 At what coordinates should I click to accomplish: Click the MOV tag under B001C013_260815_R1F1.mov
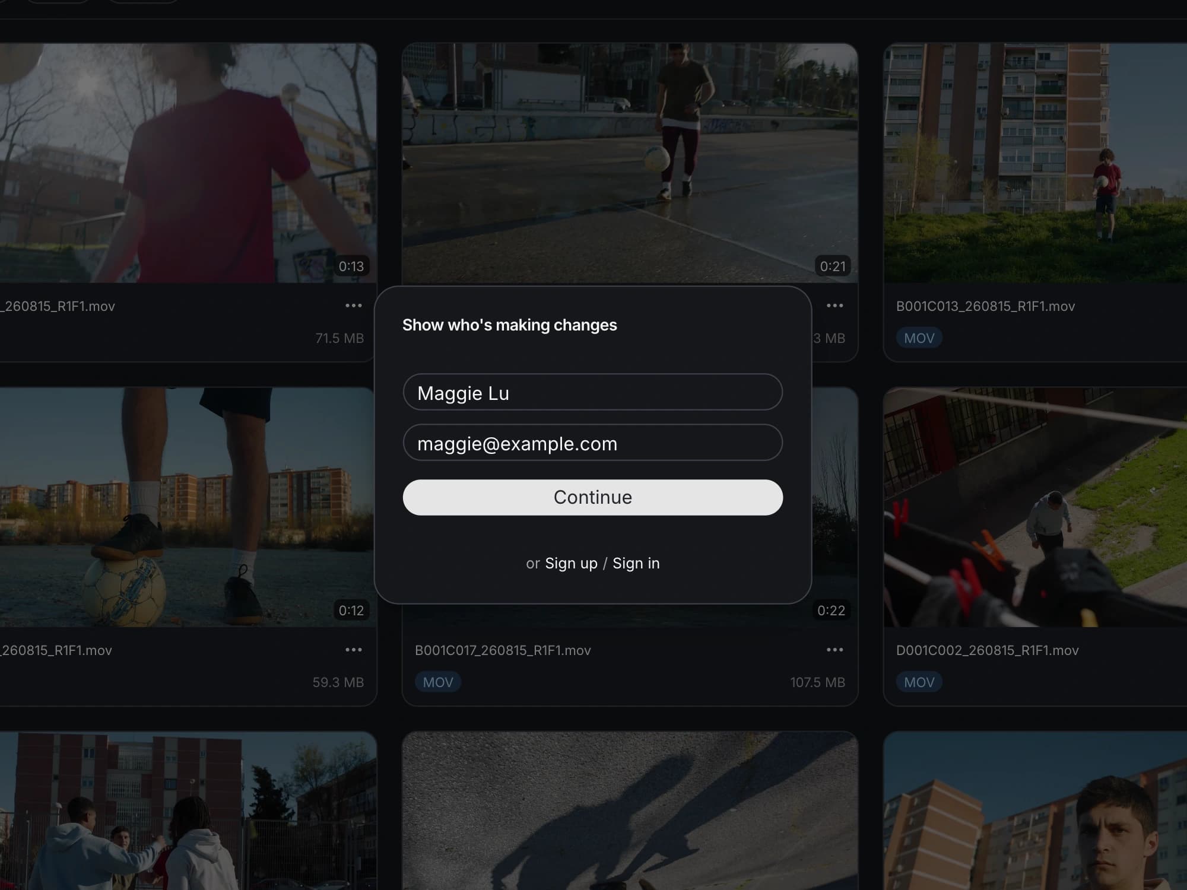[x=919, y=338]
